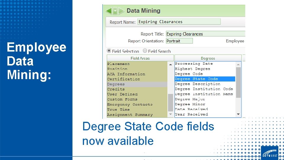Select Credits field area
The image size is (284, 160).
click(x=137, y=89)
